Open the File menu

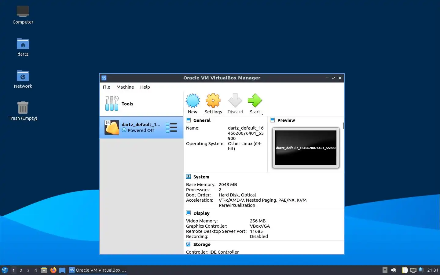pos(106,87)
